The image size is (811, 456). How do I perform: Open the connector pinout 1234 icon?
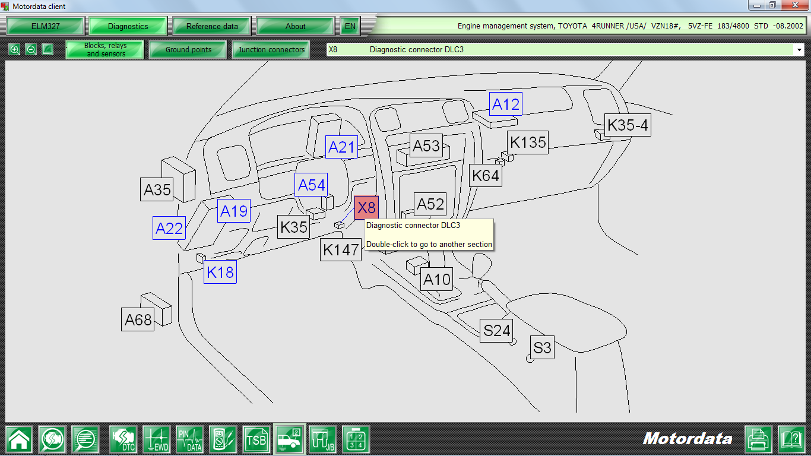[x=356, y=439]
